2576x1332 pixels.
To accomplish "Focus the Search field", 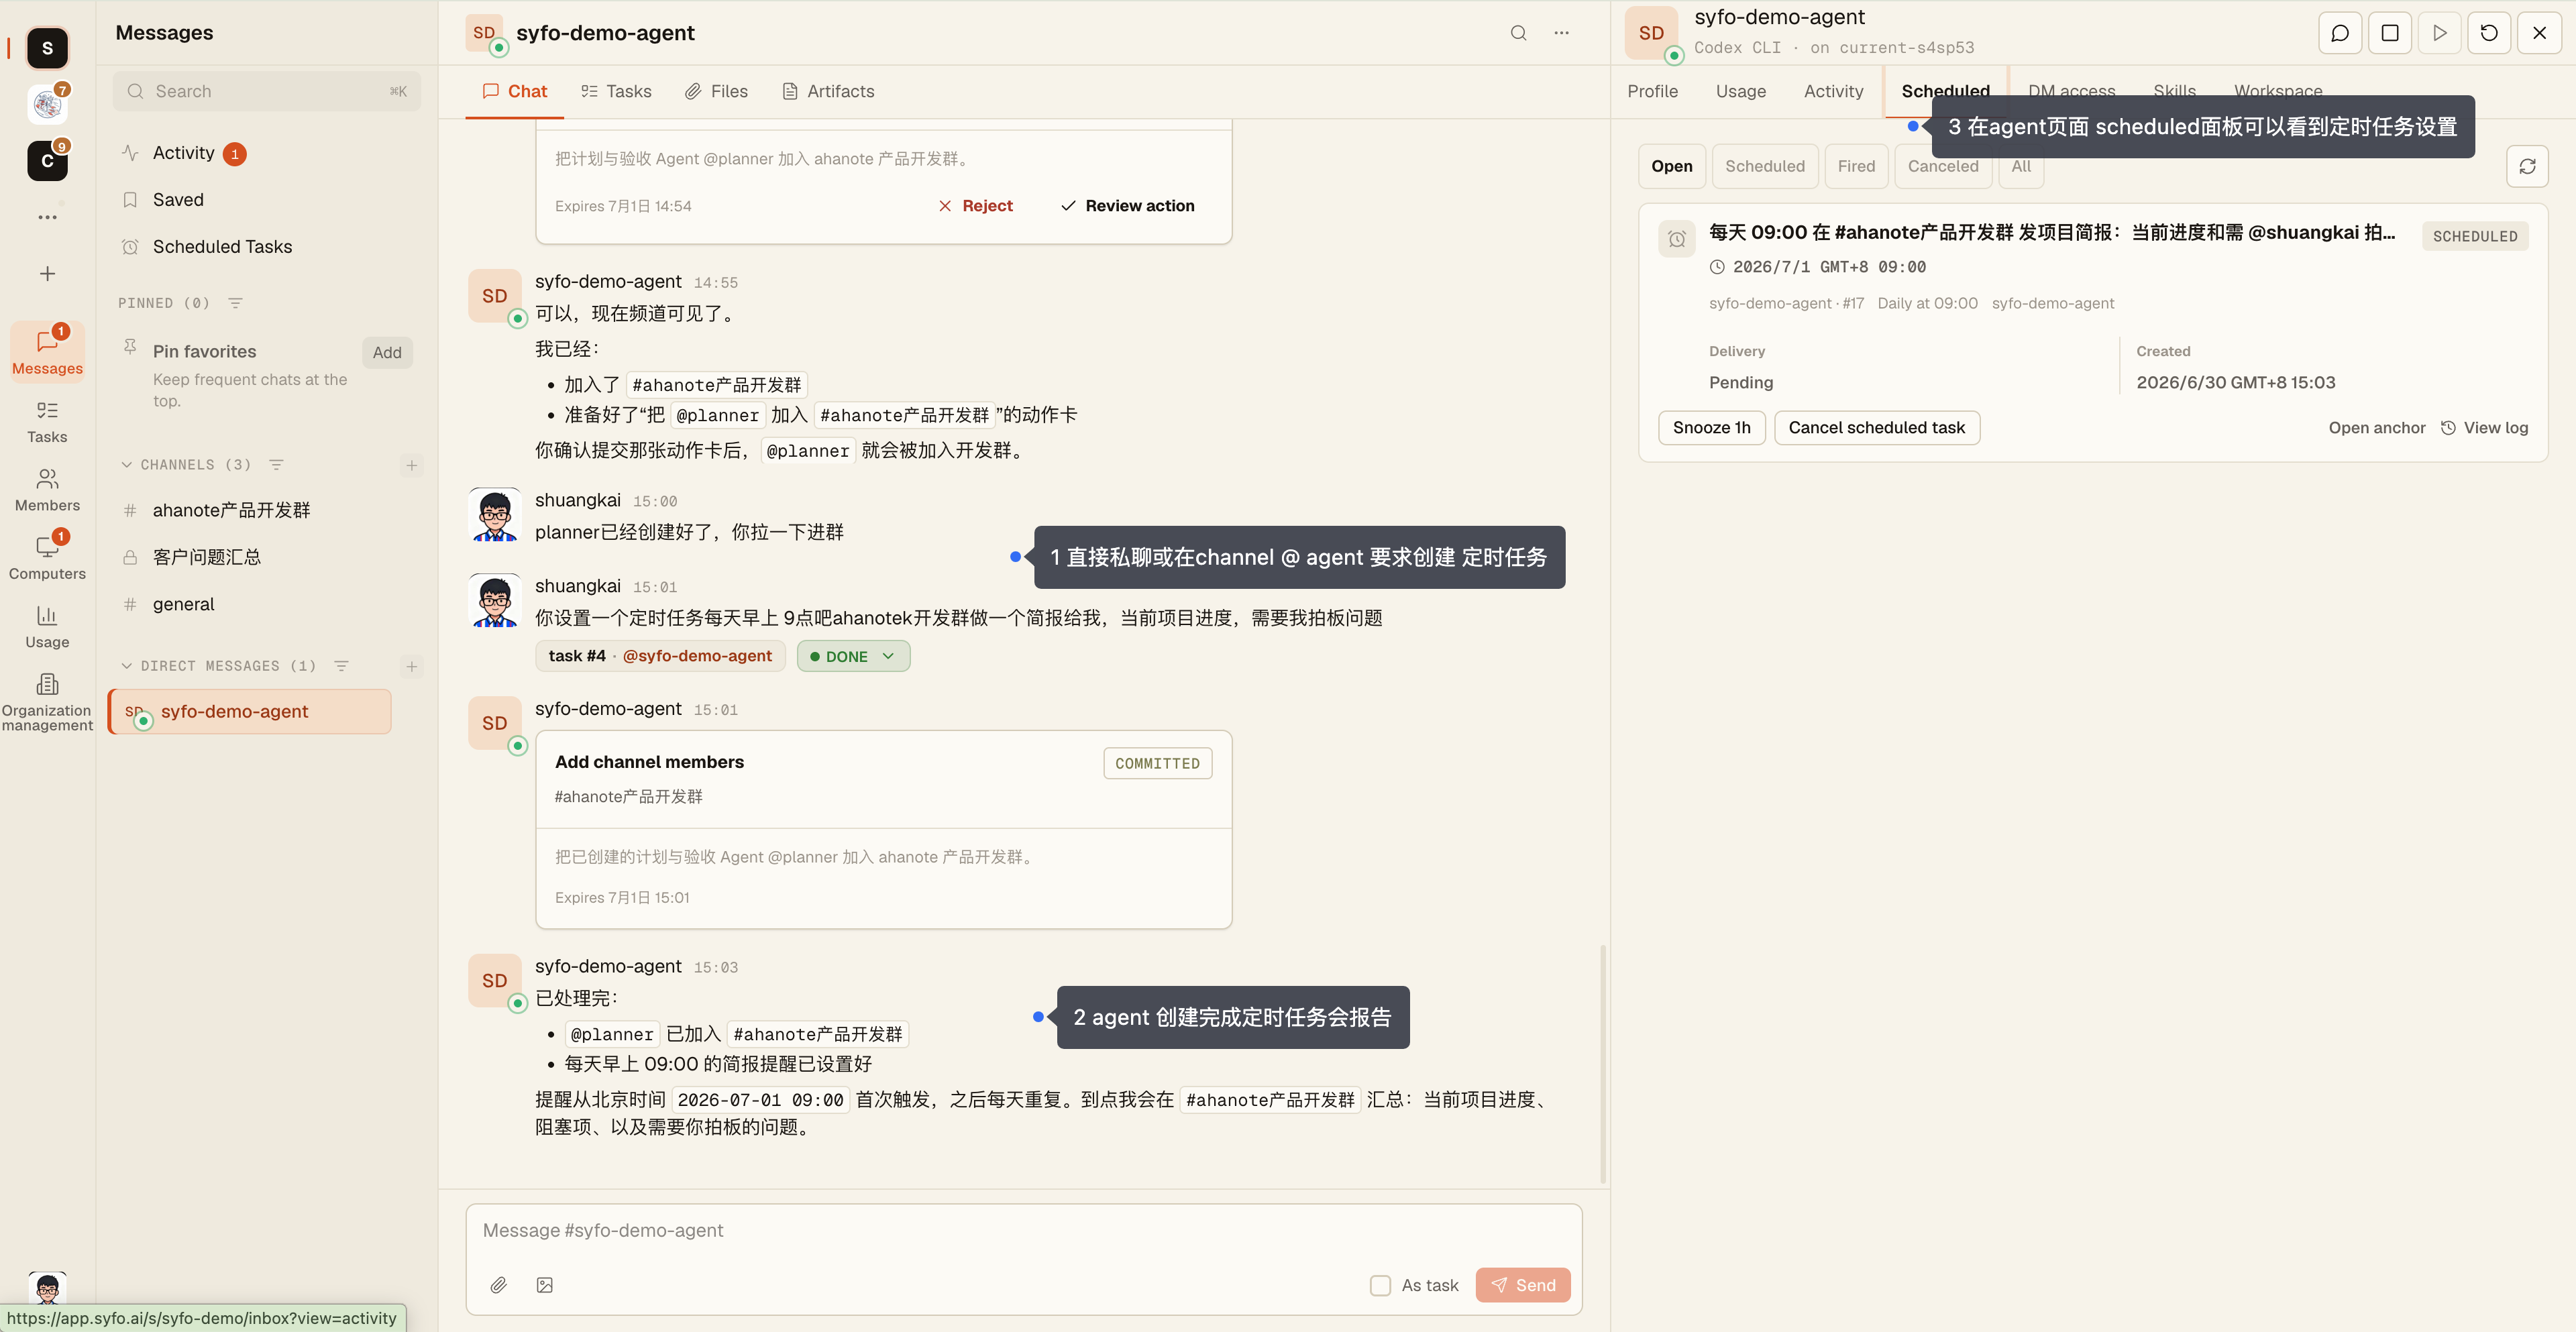I will pos(266,91).
